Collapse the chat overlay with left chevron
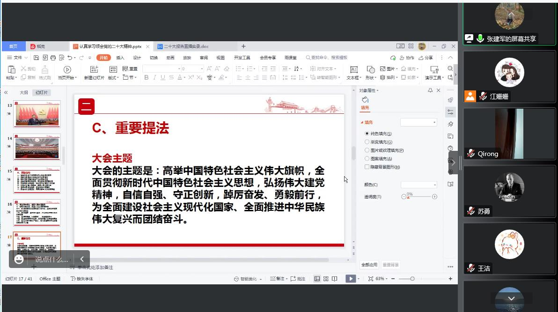 (82, 259)
